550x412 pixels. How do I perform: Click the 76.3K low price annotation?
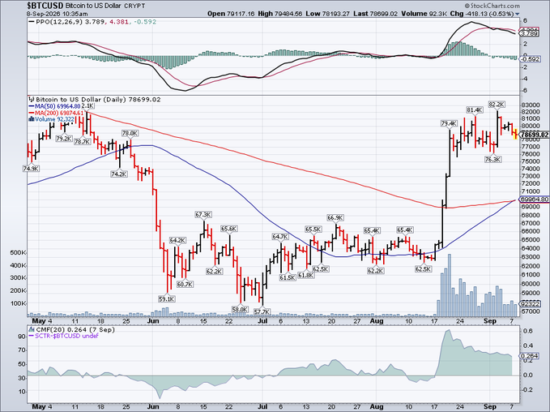coord(493,160)
